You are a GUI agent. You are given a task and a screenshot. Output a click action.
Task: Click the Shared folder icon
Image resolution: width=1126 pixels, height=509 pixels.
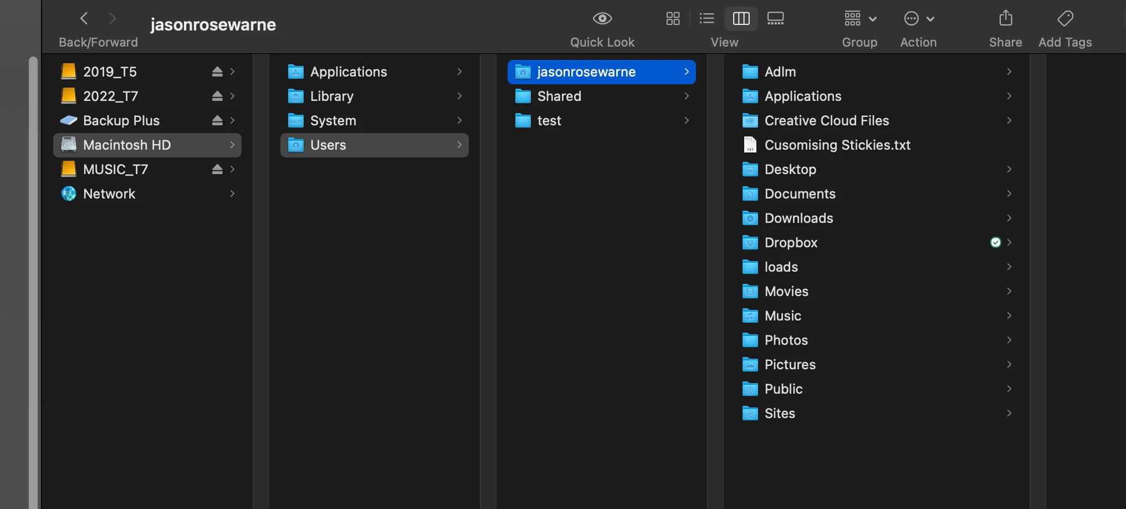coord(523,96)
